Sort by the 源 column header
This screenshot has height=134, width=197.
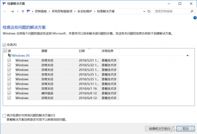[24, 51]
